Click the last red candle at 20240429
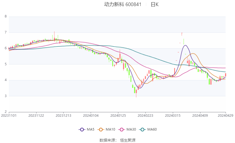Screen dimensions: 235x143 point(225,75)
